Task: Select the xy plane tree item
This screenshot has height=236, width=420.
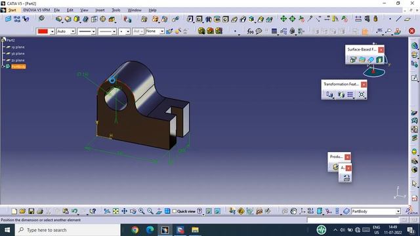Action: [18, 47]
